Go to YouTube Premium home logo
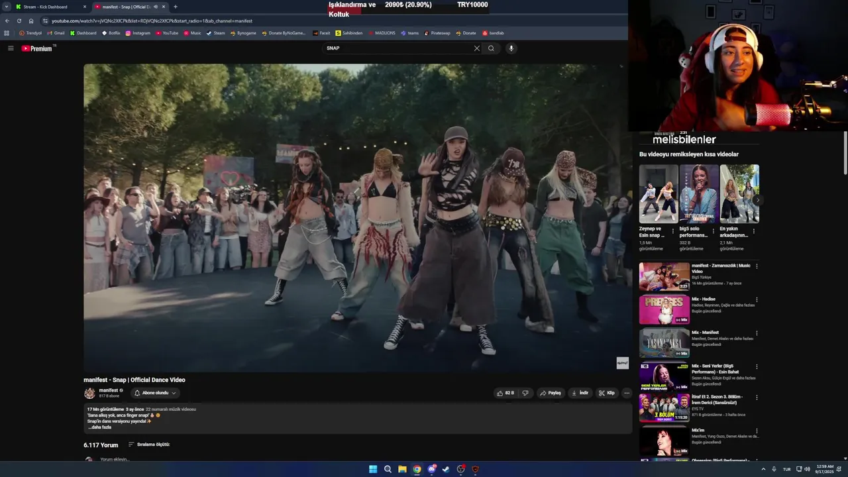 pyautogui.click(x=37, y=48)
